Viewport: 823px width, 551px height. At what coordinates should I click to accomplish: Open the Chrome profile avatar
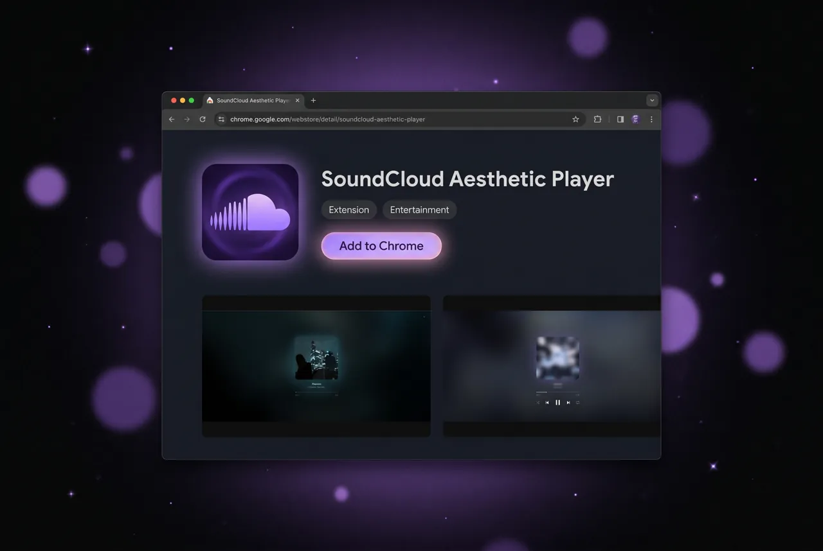pyautogui.click(x=635, y=119)
